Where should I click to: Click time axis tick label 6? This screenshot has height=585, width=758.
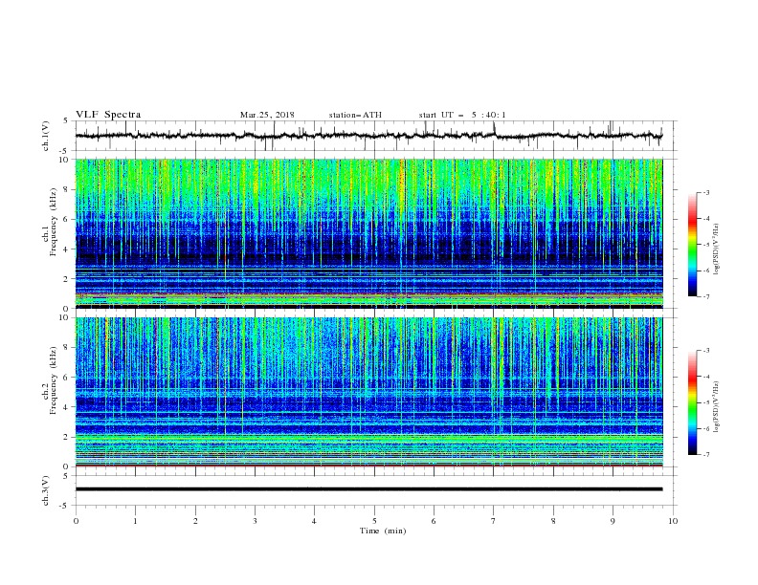point(434,521)
